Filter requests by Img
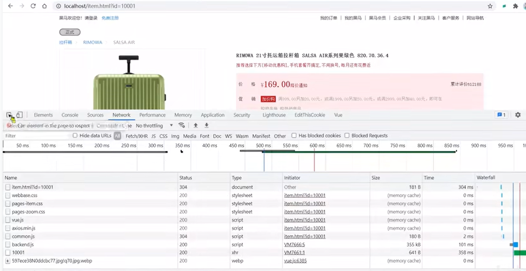Image resolution: width=526 pixels, height=271 pixels. (175, 136)
